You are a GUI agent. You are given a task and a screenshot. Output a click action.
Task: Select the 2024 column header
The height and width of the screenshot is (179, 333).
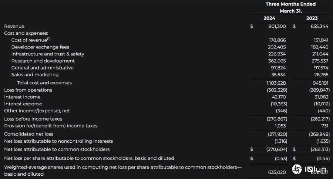(x=269, y=18)
